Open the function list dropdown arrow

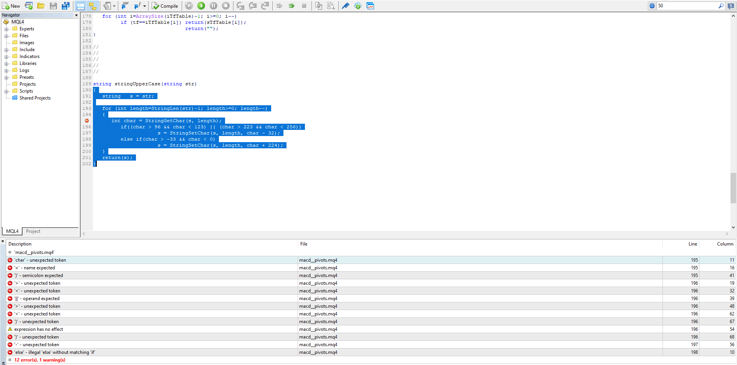pos(144,6)
